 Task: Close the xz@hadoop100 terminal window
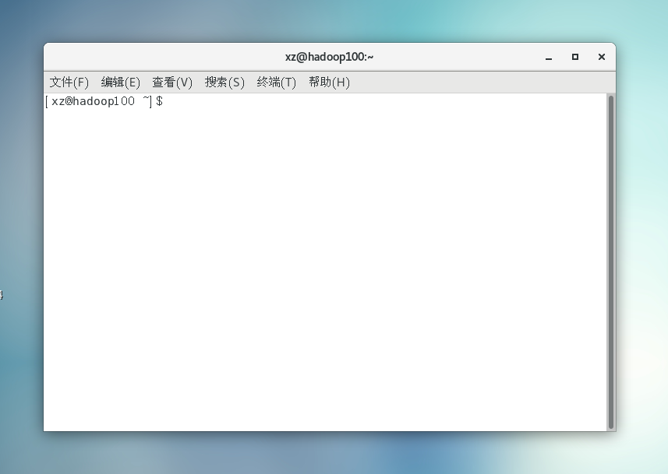[x=602, y=57]
